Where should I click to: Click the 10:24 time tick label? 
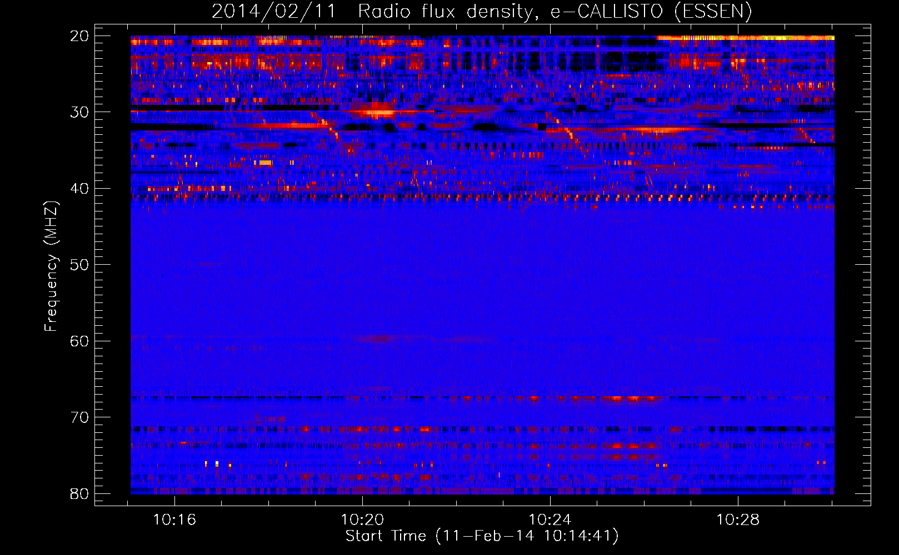550,520
